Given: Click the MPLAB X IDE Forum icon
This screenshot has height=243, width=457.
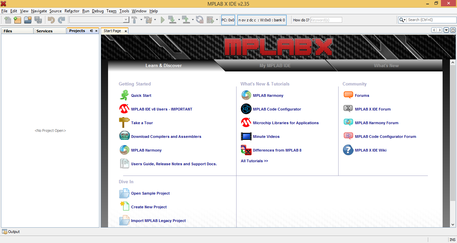Looking at the screenshot, I should coord(348,109).
